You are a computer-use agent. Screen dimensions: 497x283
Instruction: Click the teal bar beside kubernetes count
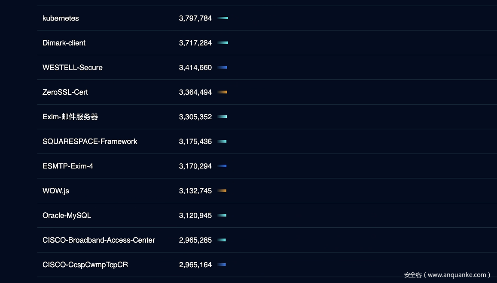tap(223, 18)
